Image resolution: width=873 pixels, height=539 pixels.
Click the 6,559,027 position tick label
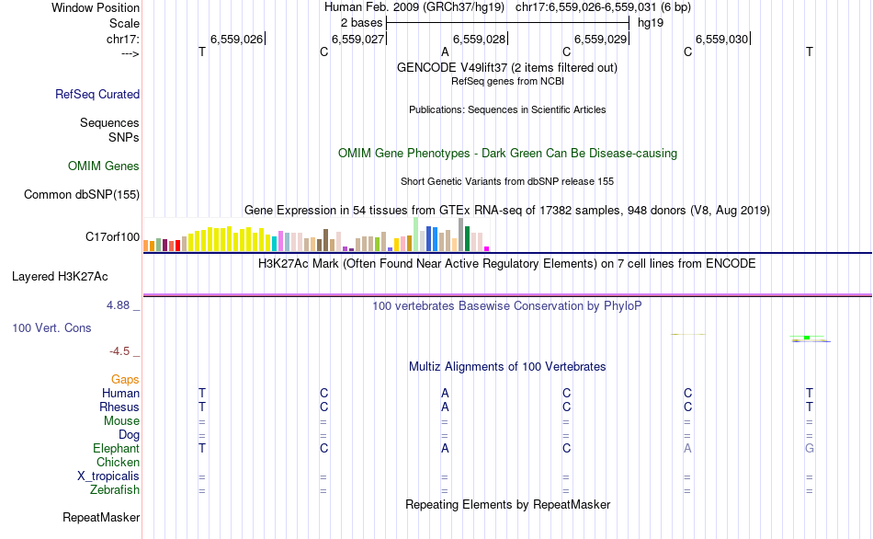(x=358, y=39)
